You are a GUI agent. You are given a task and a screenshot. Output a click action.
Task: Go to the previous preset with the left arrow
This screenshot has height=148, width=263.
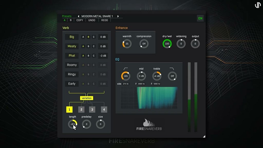click(78, 16)
